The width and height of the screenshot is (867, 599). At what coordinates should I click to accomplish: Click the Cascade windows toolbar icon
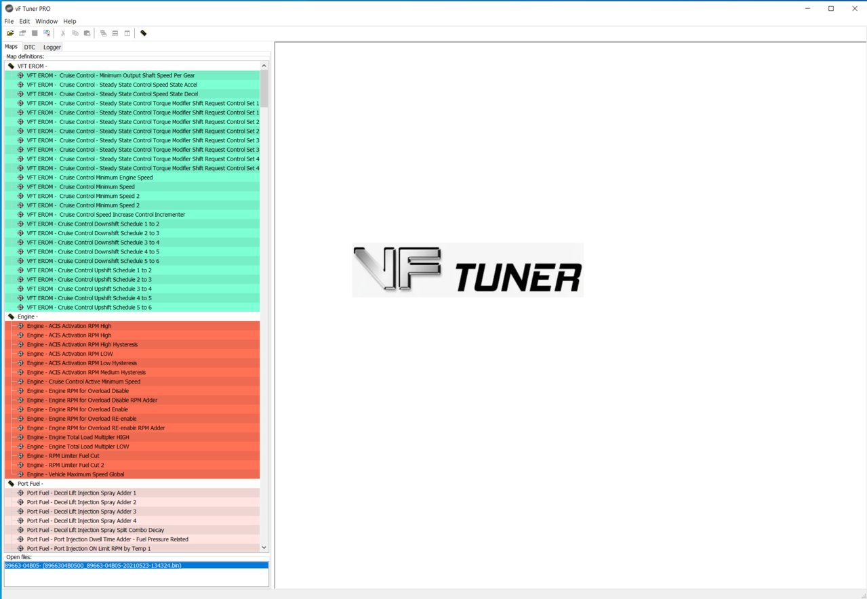103,33
